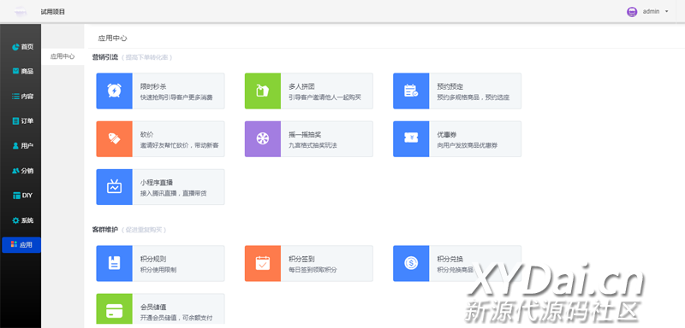This screenshot has width=685, height=328.
Task: Click the 限时秒杀 alarm clock icon
Action: [x=114, y=91]
